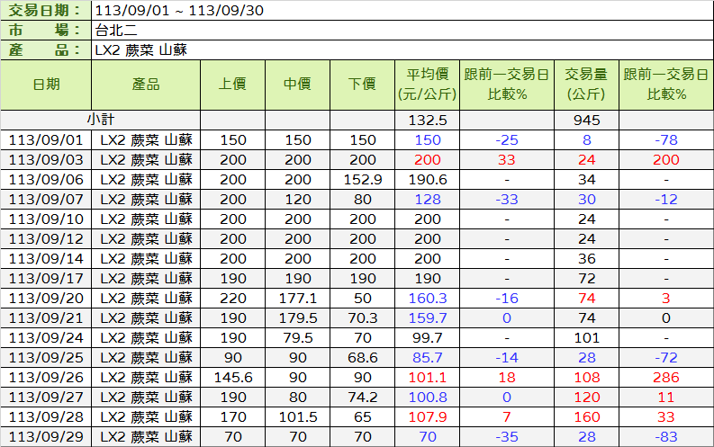Select the average price 107.9 cell
The height and width of the screenshot is (447, 714).
428,416
